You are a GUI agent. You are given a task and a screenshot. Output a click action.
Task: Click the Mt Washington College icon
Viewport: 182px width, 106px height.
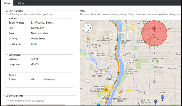[x=120, y=96]
